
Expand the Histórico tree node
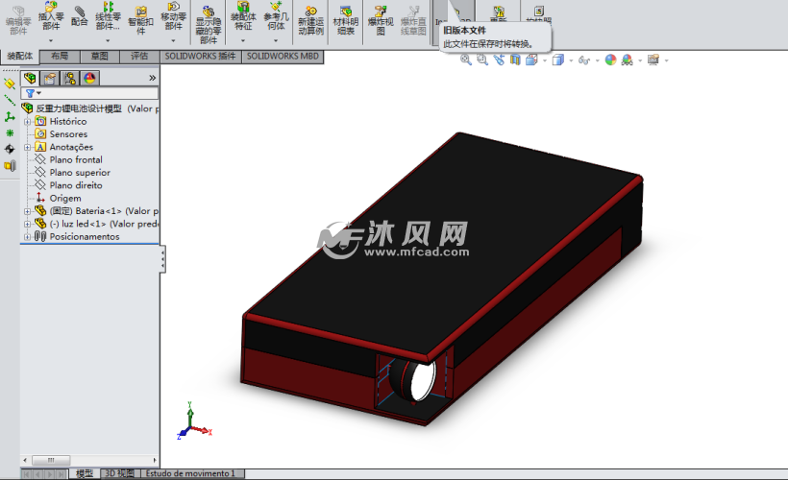(x=28, y=122)
